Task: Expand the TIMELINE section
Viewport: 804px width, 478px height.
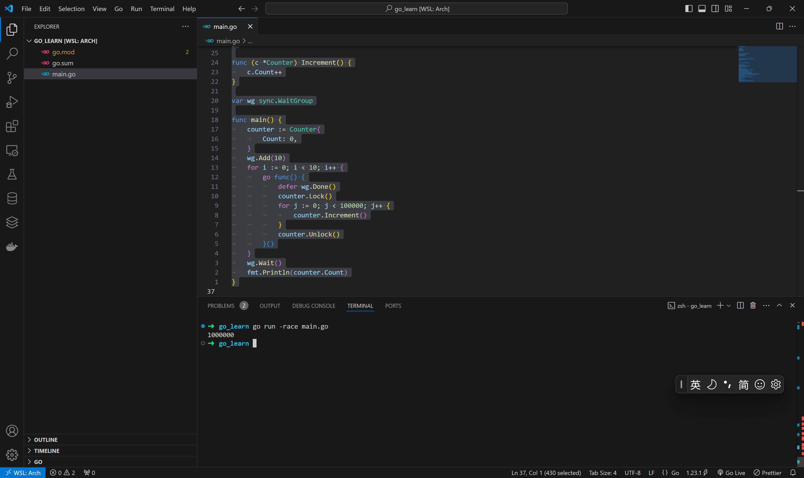Action: (x=46, y=451)
